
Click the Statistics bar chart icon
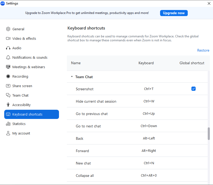tap(8, 124)
